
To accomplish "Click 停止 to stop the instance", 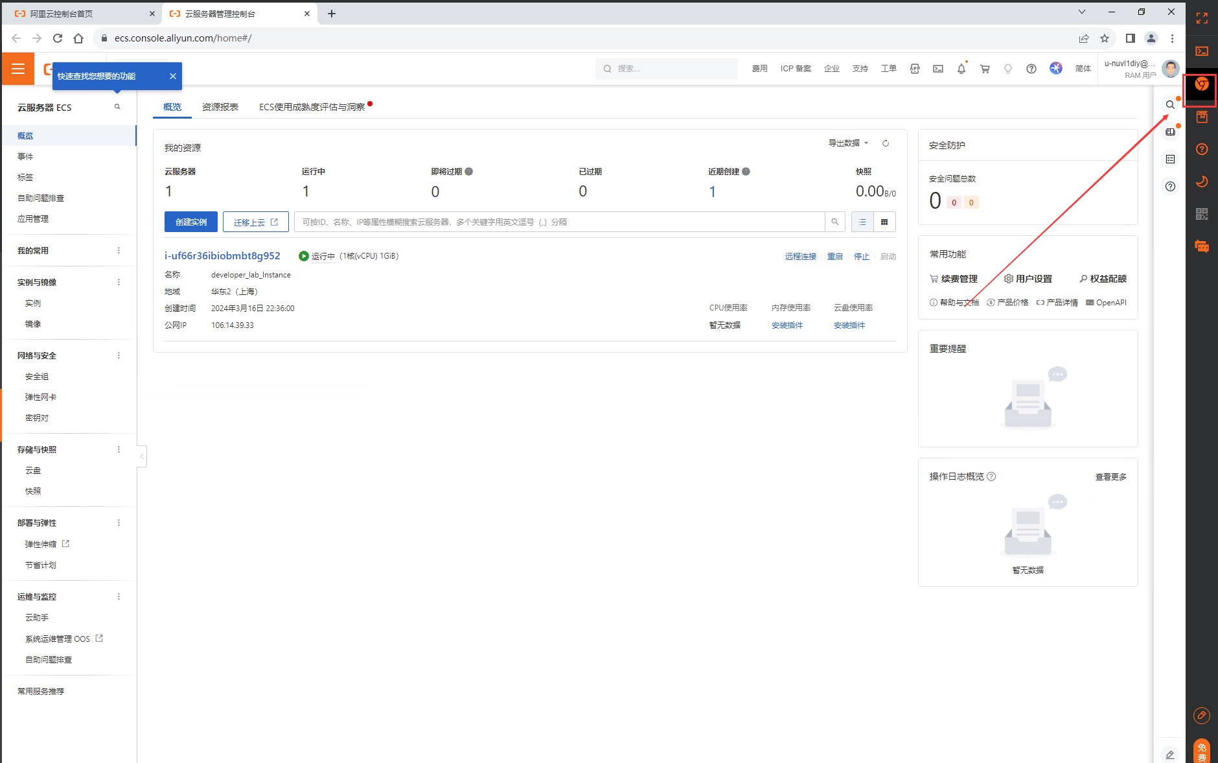I will 862,257.
